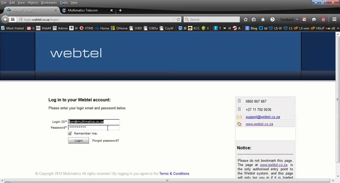Open the OHome bookmark
This screenshot has height=183, width=340.
coord(119,28)
